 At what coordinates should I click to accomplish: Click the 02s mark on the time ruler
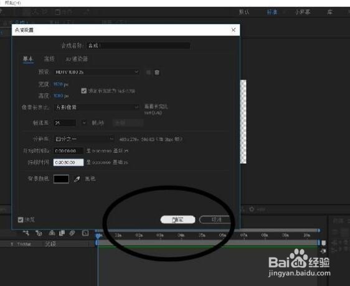[x=139, y=235]
